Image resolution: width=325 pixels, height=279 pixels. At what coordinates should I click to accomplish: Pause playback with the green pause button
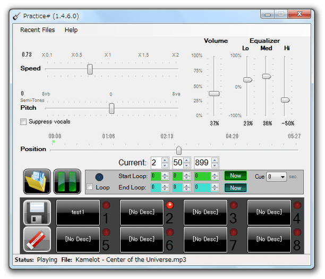pos(67,182)
